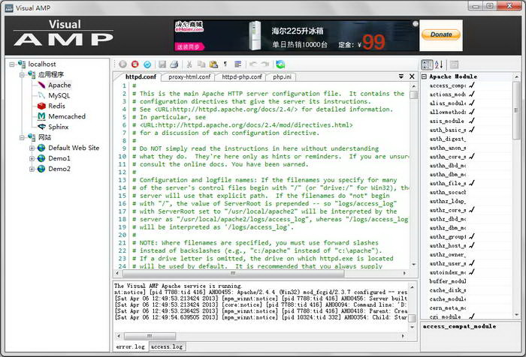
Task: Click the green refresh icon in editor toolbar
Action: tap(280, 64)
